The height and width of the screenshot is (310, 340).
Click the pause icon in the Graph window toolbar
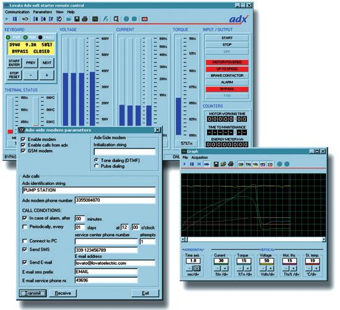pyautogui.click(x=192, y=164)
